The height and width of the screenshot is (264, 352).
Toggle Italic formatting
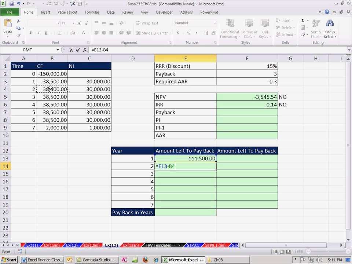coord(38,33)
